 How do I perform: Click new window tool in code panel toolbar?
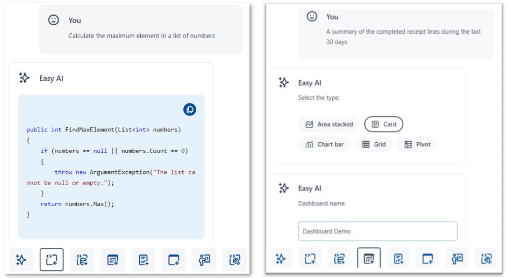tap(174, 260)
